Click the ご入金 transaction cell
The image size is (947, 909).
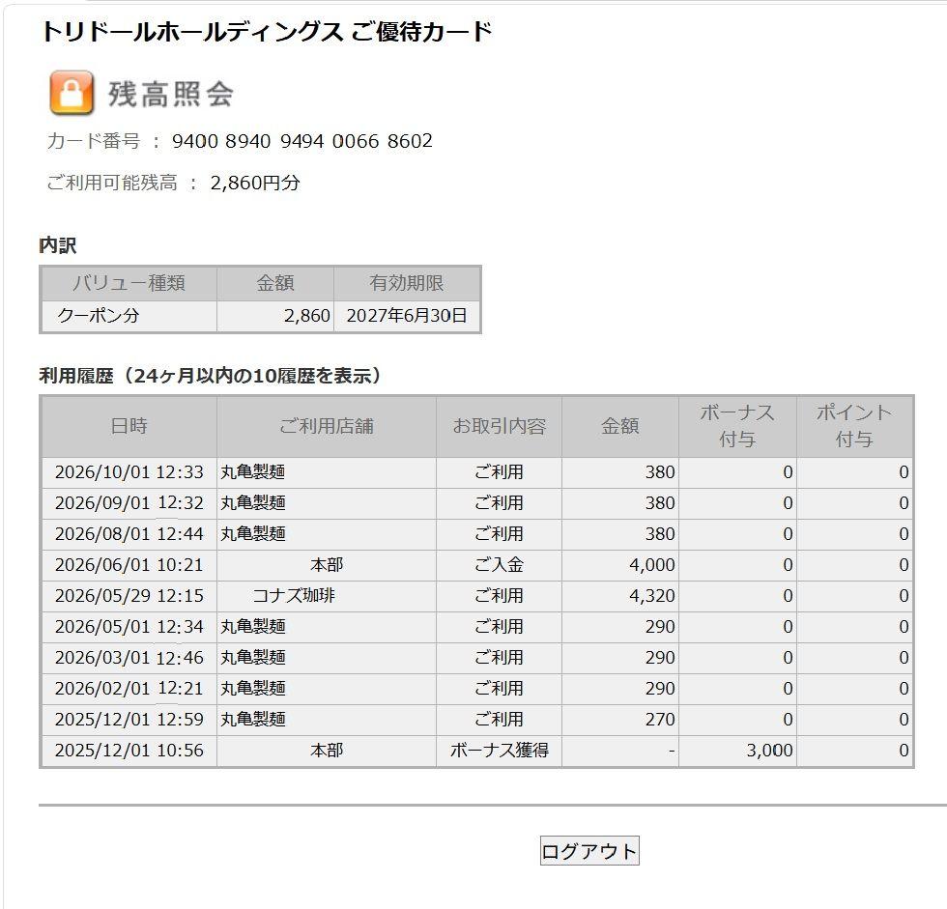[499, 565]
